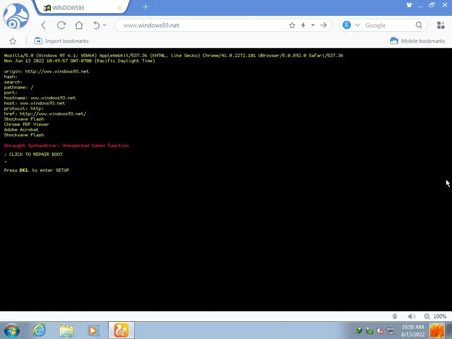Click the Google search engine icon
This screenshot has width=452, height=339.
pos(347,25)
